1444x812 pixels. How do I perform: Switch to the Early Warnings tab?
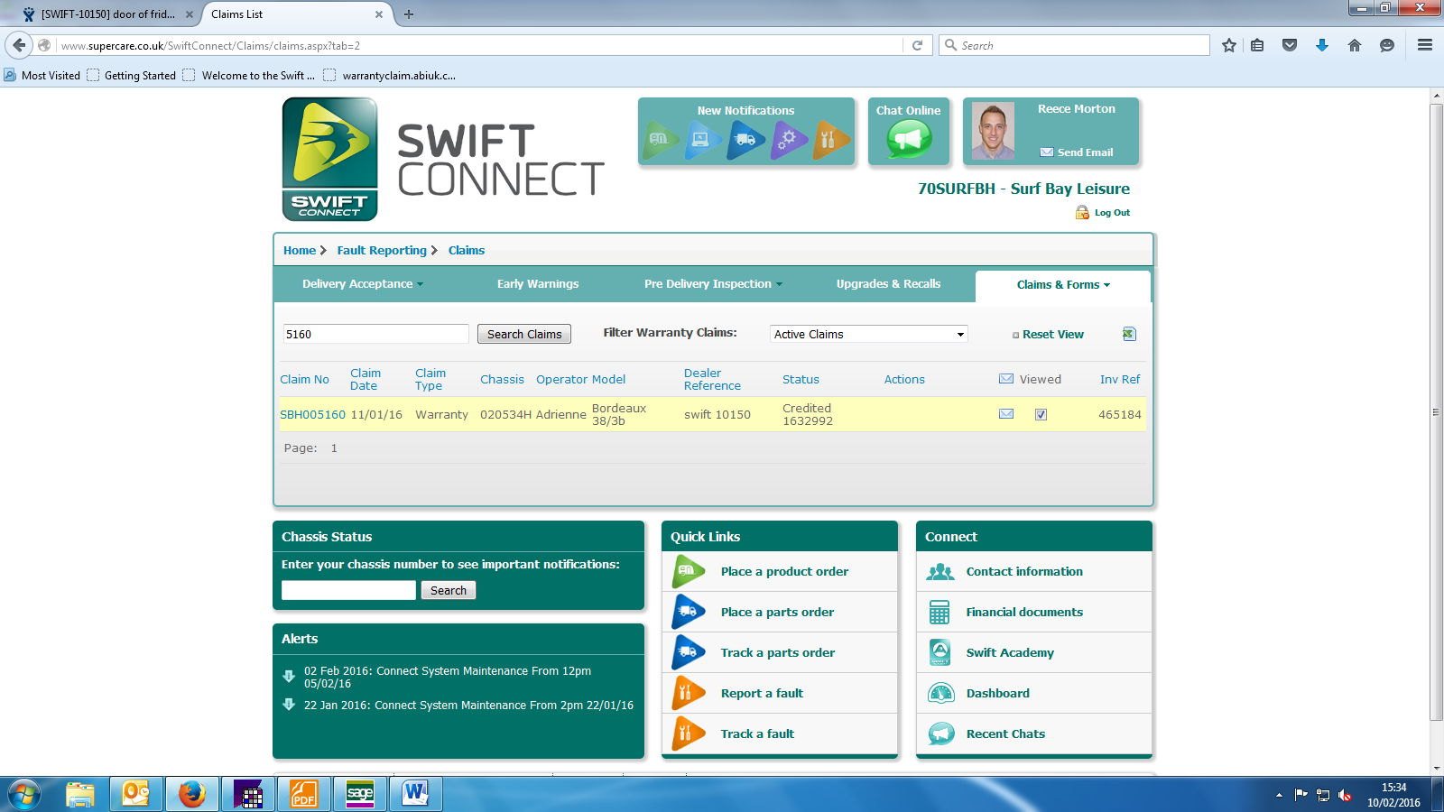(x=538, y=284)
